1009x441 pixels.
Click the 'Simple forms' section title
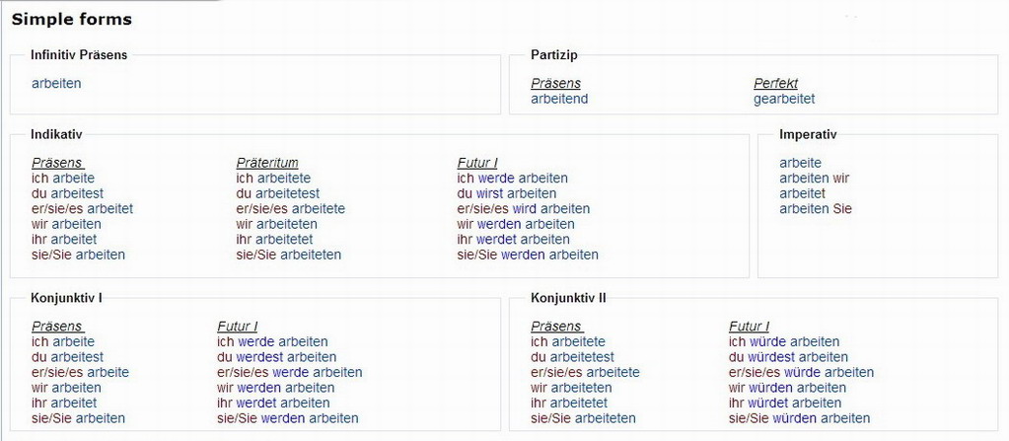(x=71, y=19)
